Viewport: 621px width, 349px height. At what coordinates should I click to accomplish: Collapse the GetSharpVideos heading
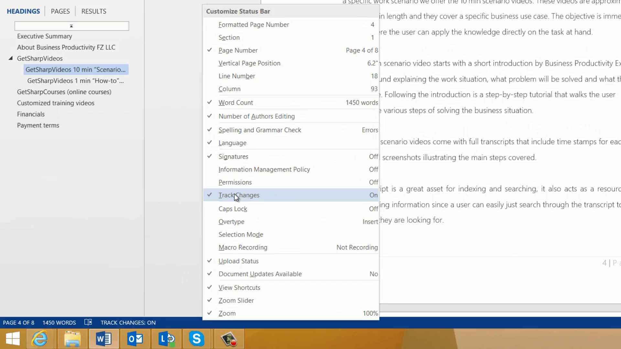pyautogui.click(x=11, y=58)
